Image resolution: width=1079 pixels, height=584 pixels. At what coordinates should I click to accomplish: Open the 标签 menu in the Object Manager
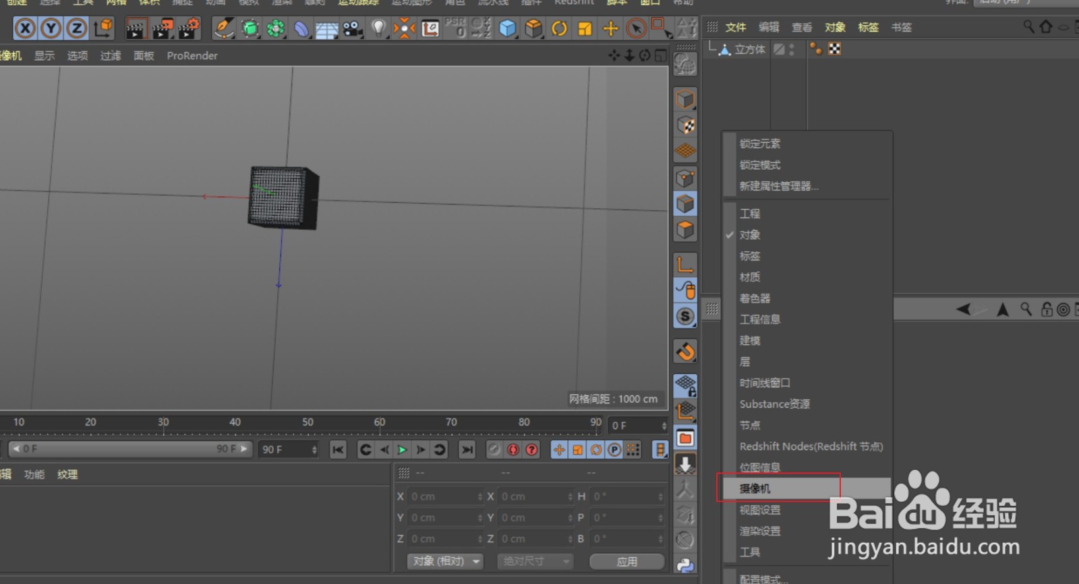[x=868, y=27]
